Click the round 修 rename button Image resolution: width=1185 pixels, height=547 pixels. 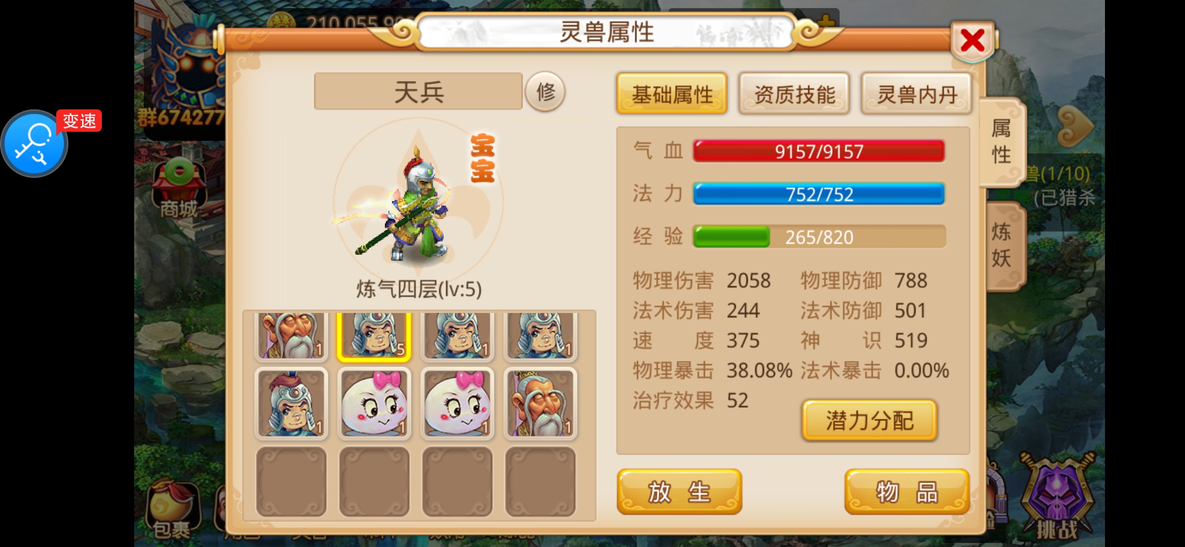[545, 92]
